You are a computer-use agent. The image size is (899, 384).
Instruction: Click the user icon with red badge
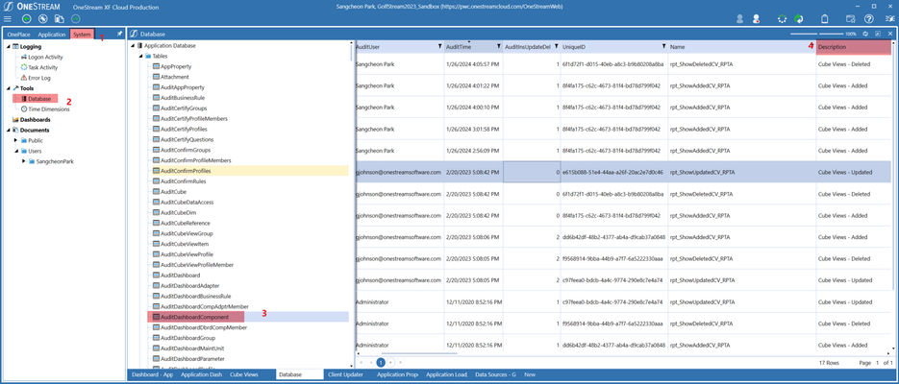(x=757, y=19)
